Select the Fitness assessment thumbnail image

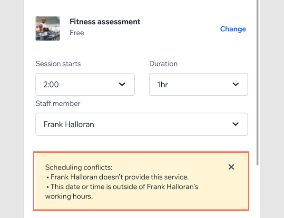pos(48,29)
